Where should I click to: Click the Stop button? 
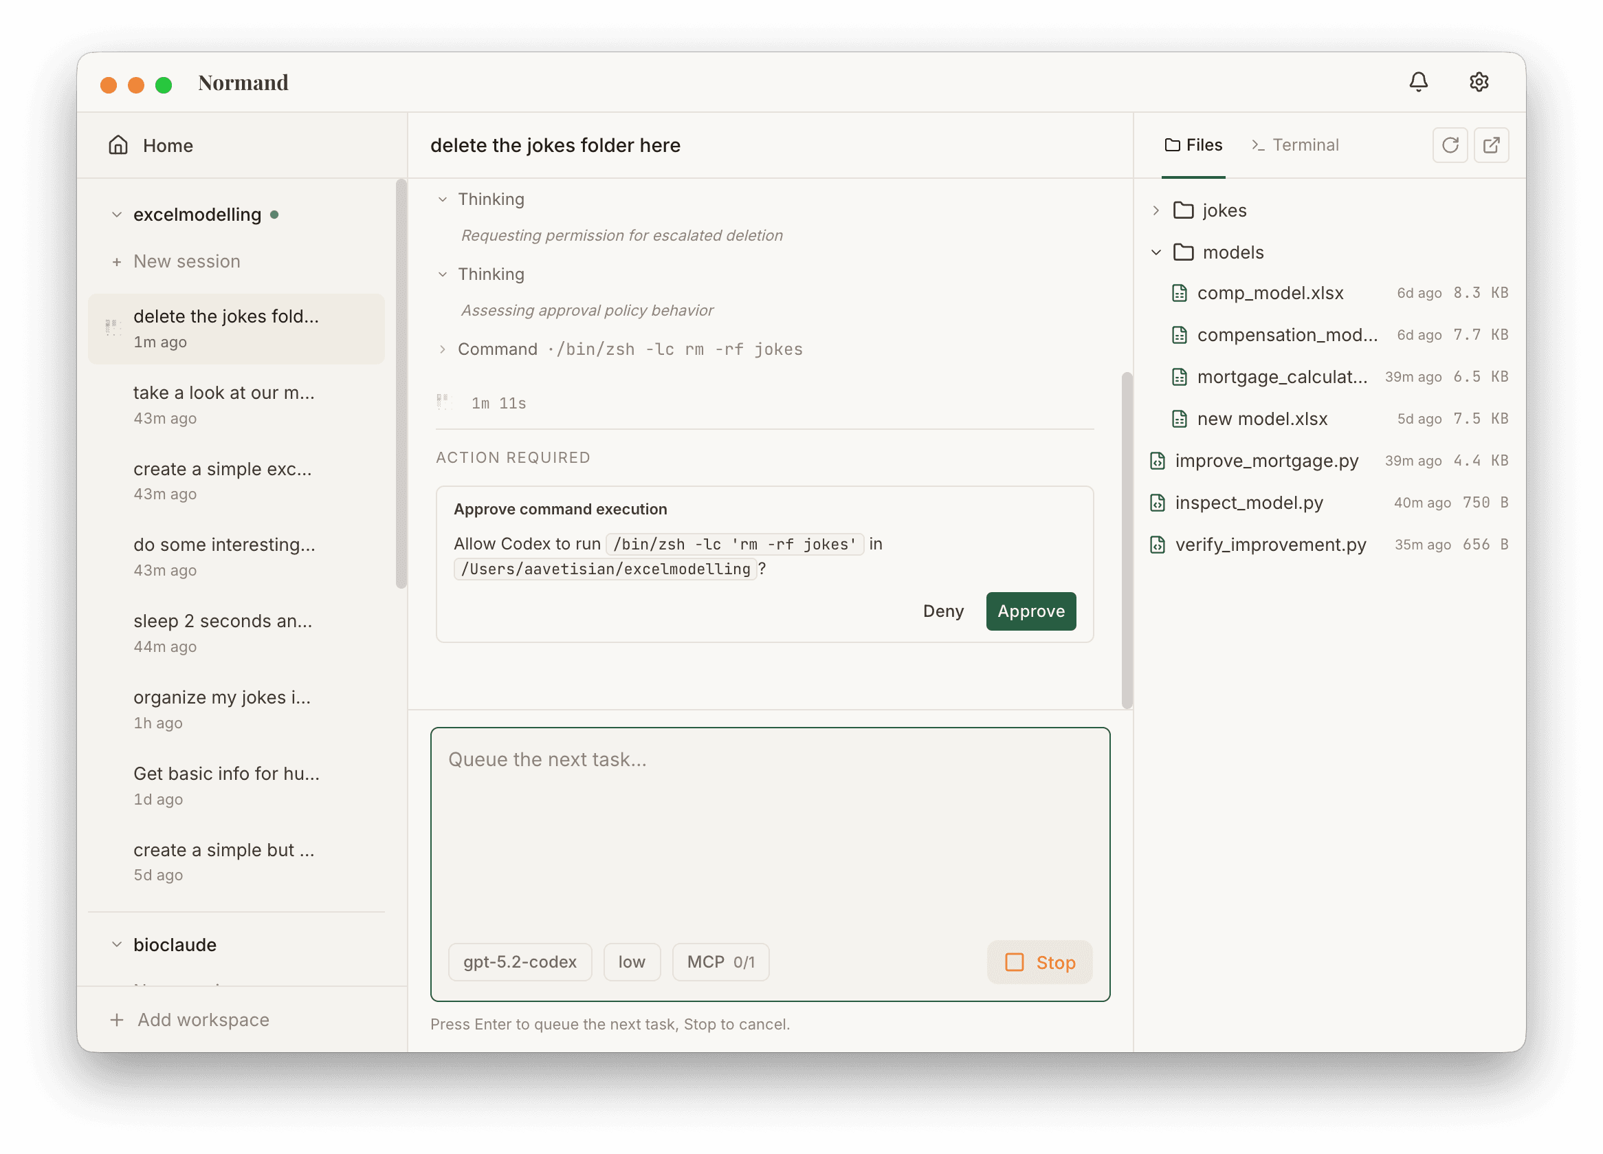coord(1039,961)
